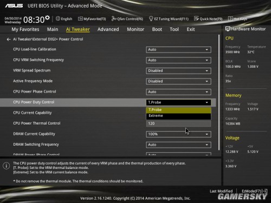Image resolution: width=271 pixels, height=203 pixels.
Task: Click the EzMode exit arrow icon
Action: (x=265, y=191)
